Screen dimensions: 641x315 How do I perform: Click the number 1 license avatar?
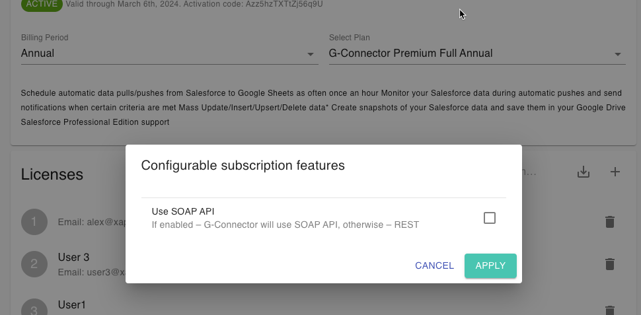click(34, 222)
